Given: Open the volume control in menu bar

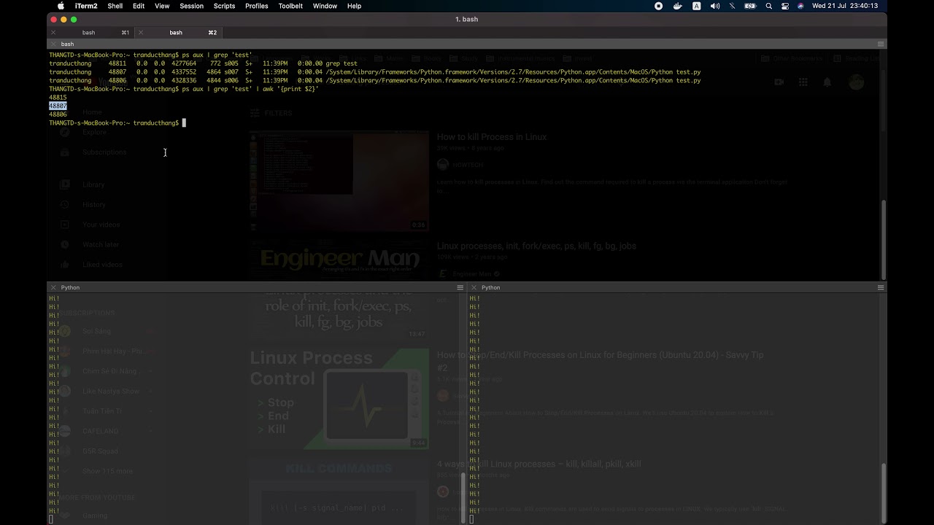Looking at the screenshot, I should click(714, 6).
